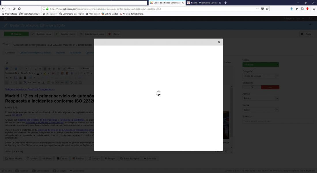Click the green Guardar button
Image resolution: width=317 pixels, height=173 pixels.
pos(16,34)
